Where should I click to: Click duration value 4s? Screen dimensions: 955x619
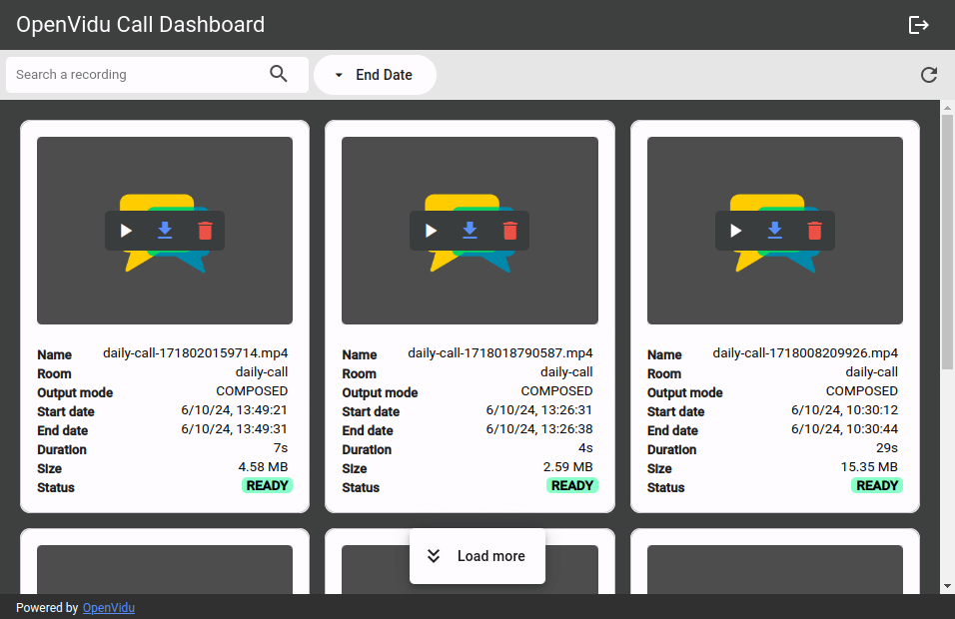click(x=585, y=448)
